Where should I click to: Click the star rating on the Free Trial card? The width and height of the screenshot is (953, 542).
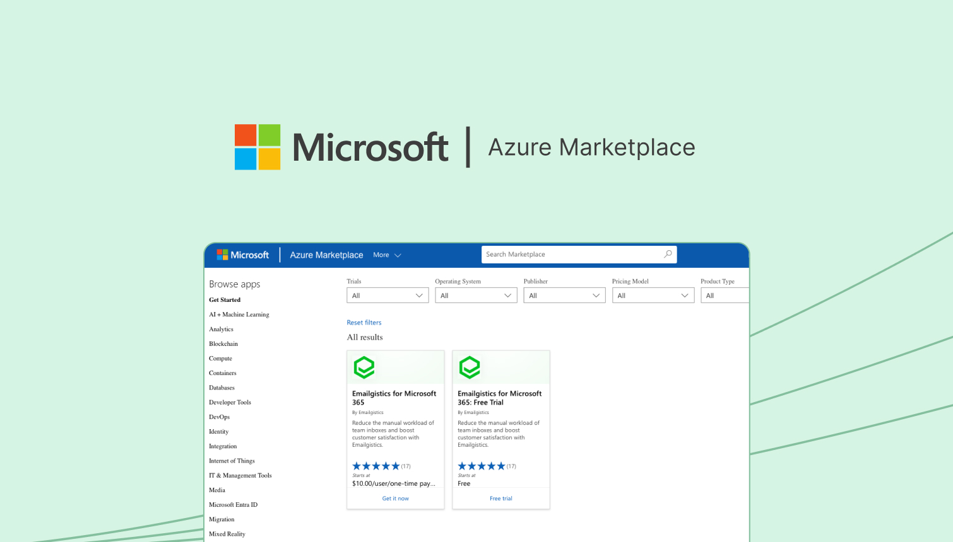pos(482,466)
